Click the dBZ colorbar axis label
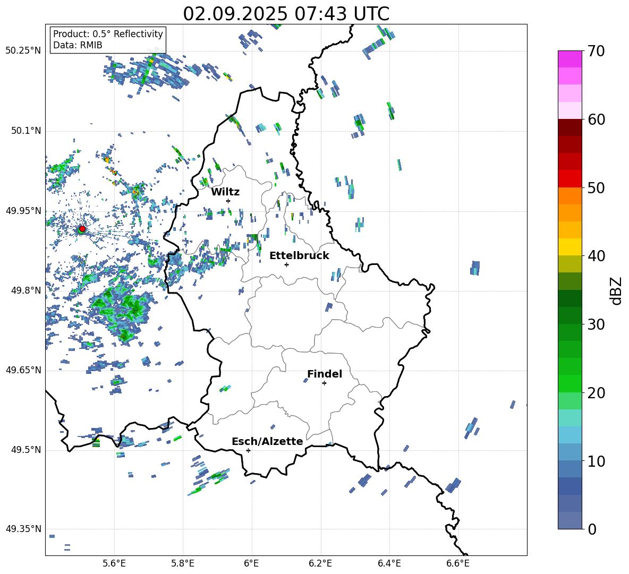The width and height of the screenshot is (629, 574). pos(615,290)
